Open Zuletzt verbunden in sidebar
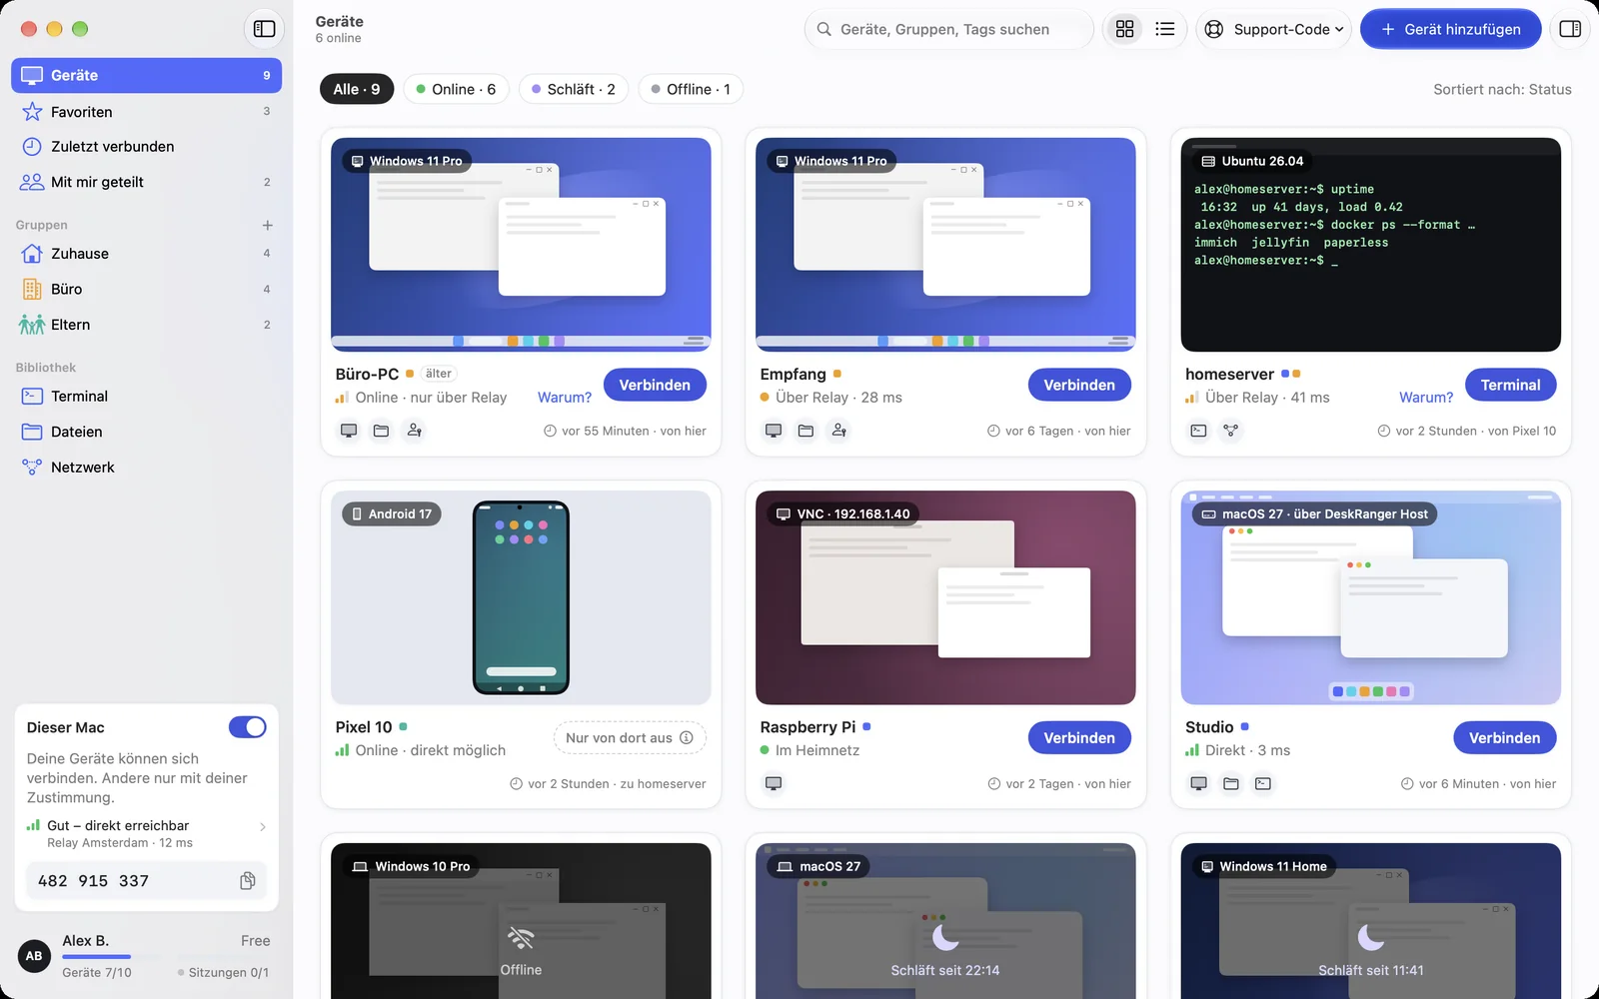Viewport: 1599px width, 999px height. [x=146, y=147]
